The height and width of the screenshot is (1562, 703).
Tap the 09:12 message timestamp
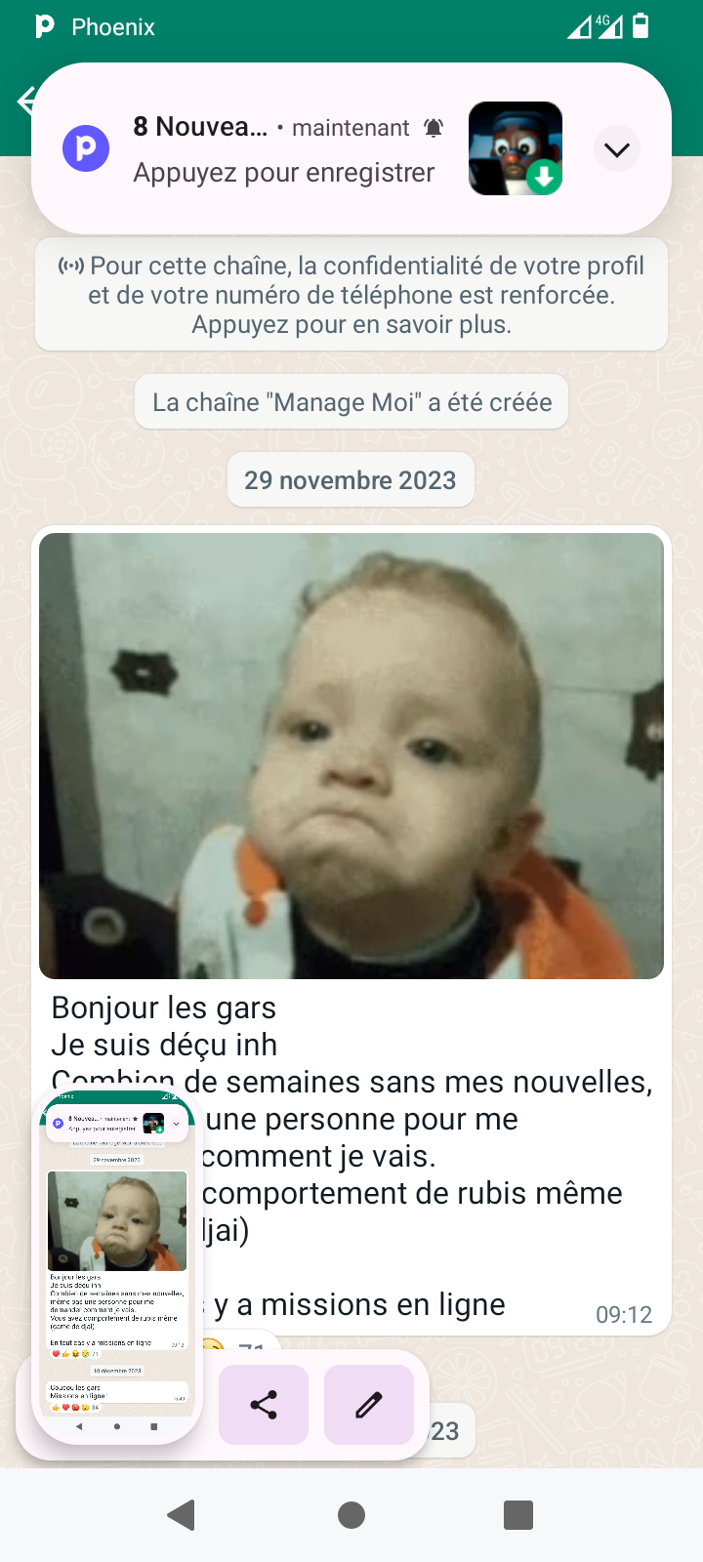(624, 1315)
